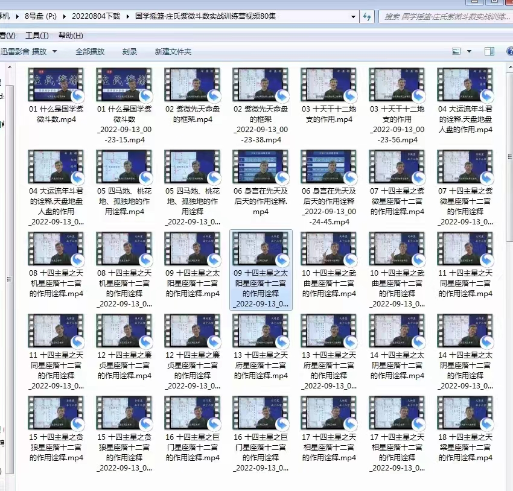513x491 pixels.
Task: Click the 迅雷影音 player icon in the toolbar
Action: [x=15, y=52]
